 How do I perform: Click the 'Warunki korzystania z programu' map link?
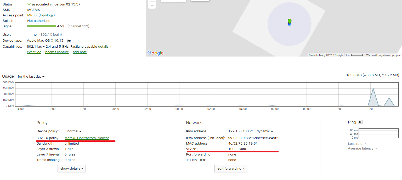(384, 55)
